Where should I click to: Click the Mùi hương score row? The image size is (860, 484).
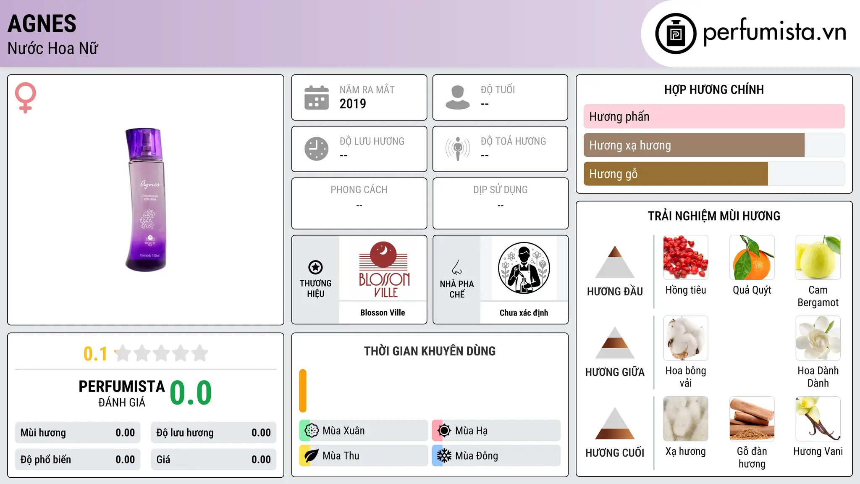(78, 433)
